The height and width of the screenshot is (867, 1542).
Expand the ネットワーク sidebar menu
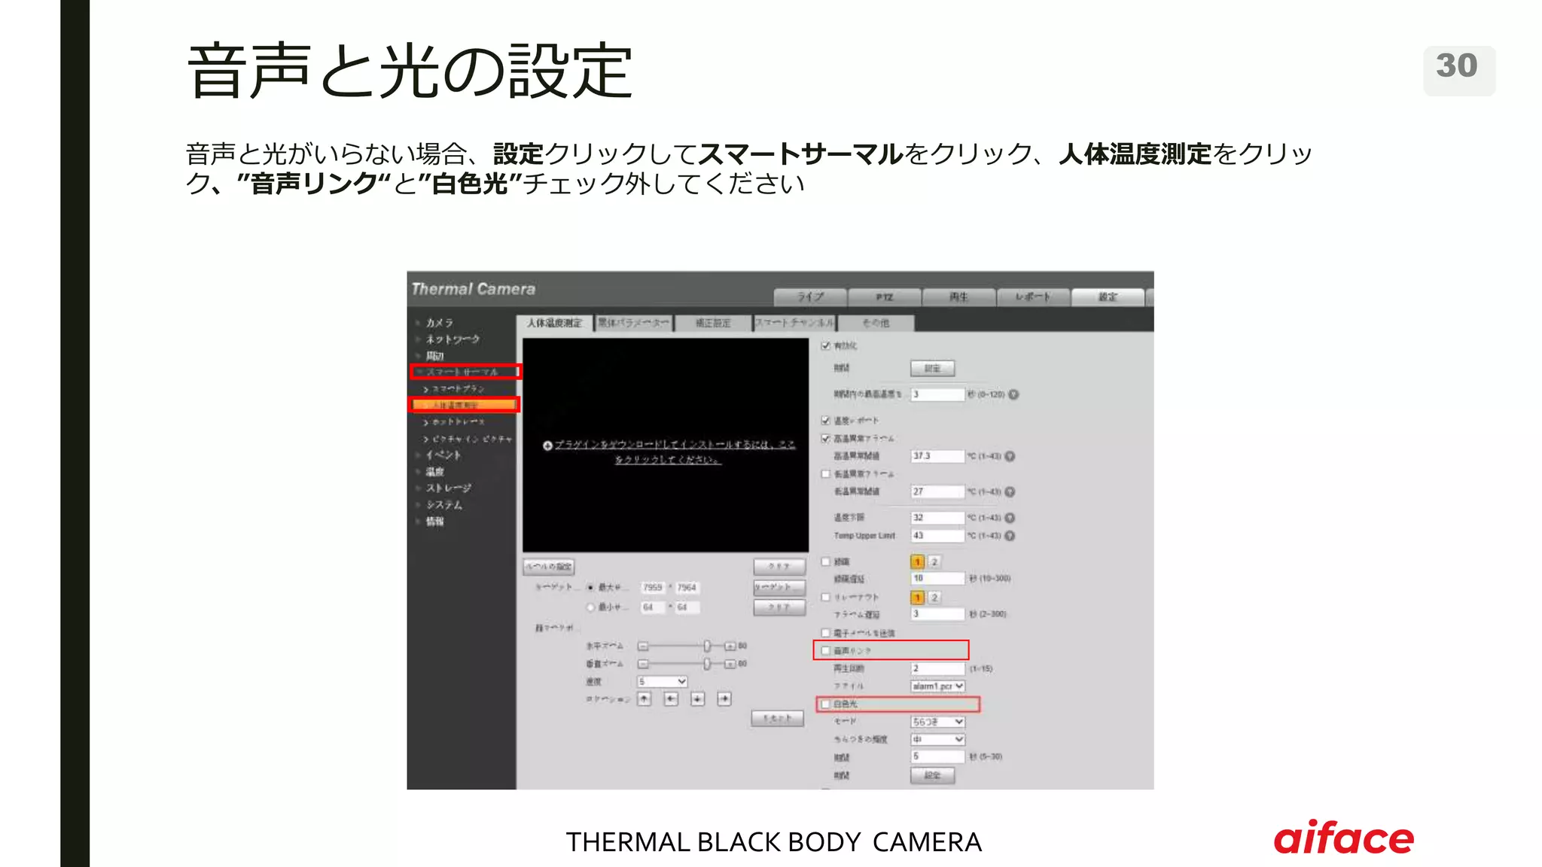[x=453, y=339]
